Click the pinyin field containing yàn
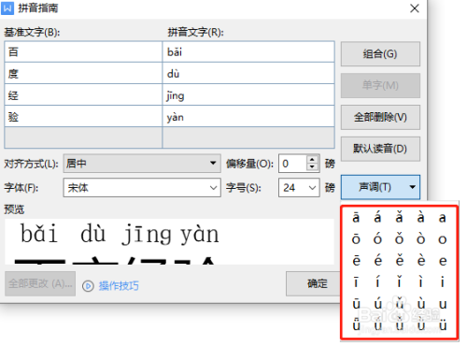 point(248,116)
